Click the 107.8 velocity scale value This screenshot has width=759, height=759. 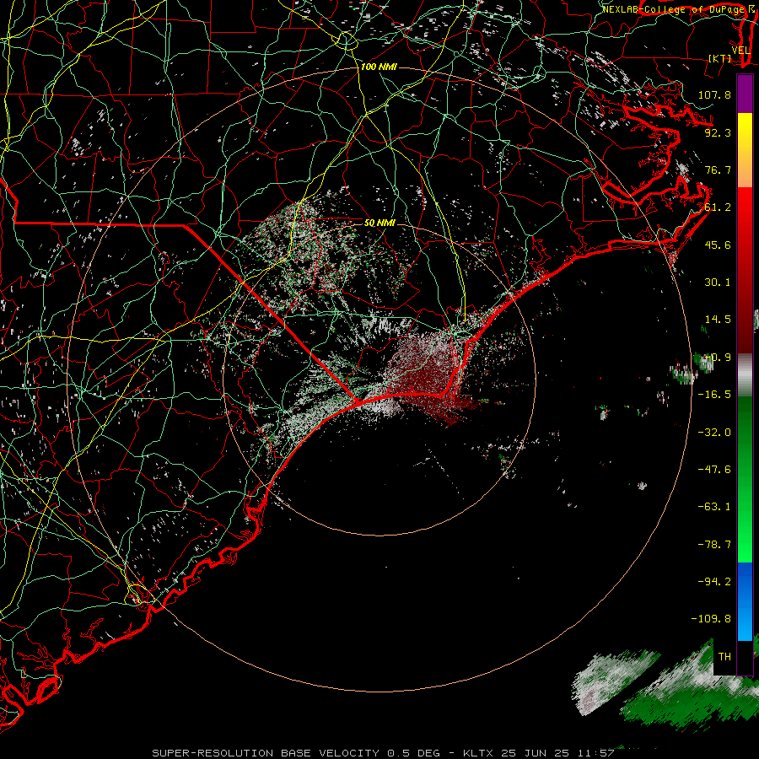714,94
